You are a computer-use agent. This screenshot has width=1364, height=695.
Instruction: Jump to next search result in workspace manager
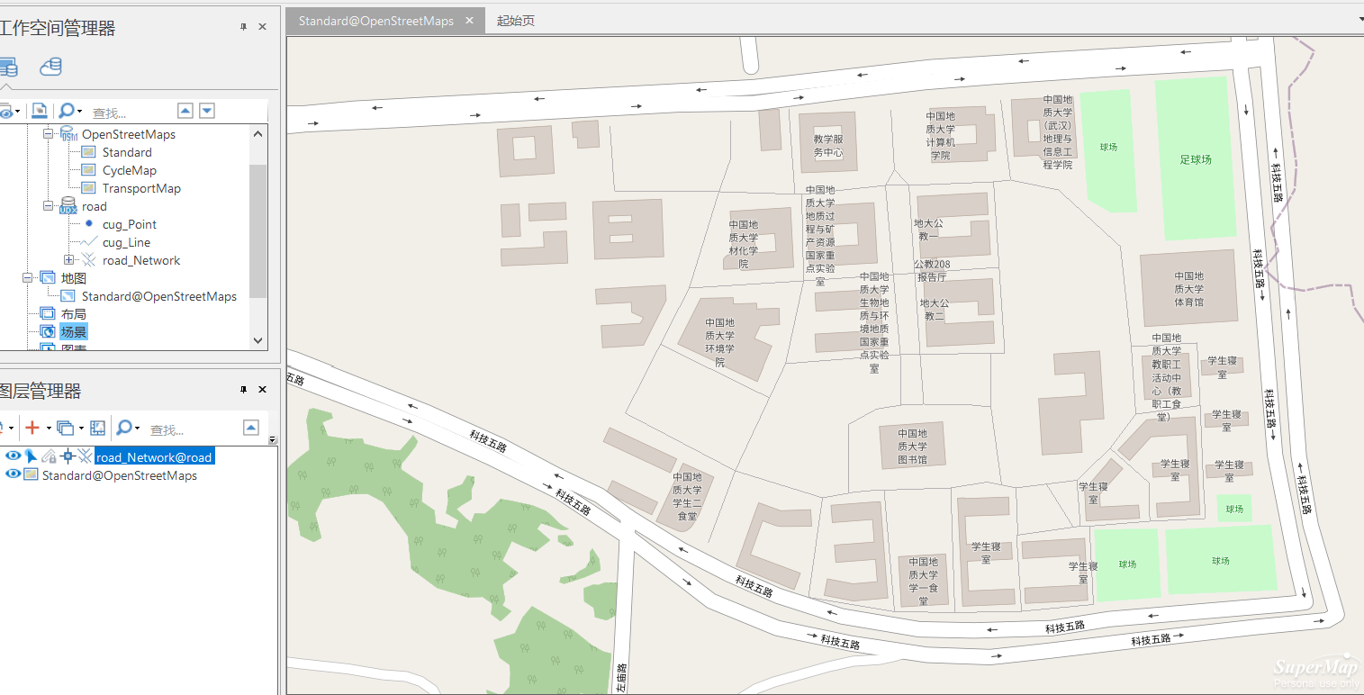pyautogui.click(x=207, y=111)
